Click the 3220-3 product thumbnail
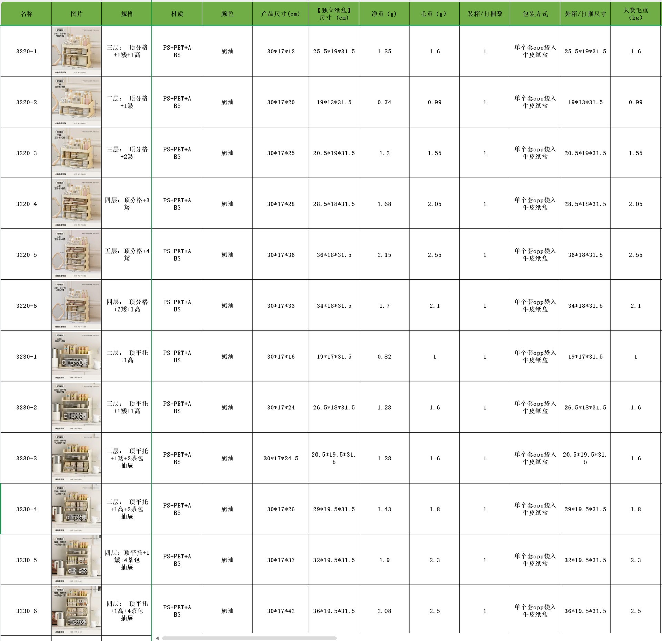The height and width of the screenshot is (641, 662). [77, 153]
